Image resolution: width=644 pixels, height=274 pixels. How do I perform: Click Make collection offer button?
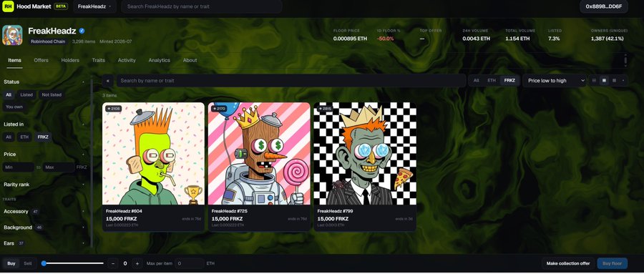pos(568,263)
